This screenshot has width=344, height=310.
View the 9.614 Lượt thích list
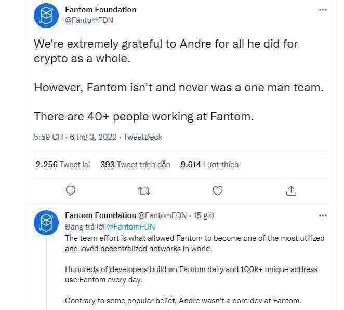(209, 165)
